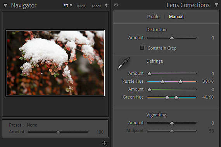Collapse the Lens Corrections panel triangle
The width and height of the screenshot is (221, 147).
point(217,5)
